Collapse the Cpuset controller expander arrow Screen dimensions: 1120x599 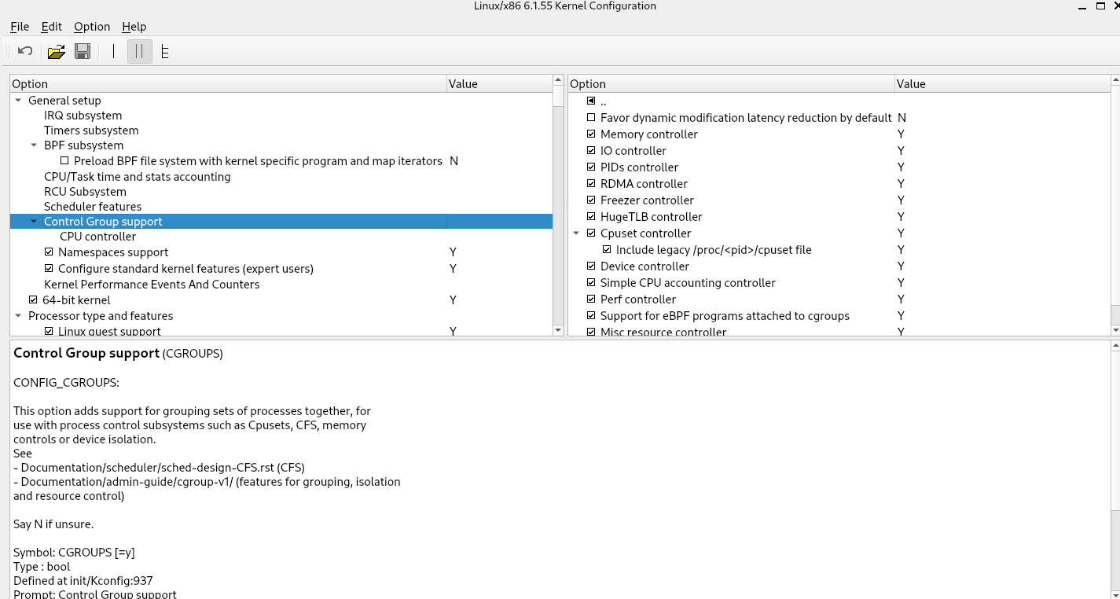[x=576, y=233]
